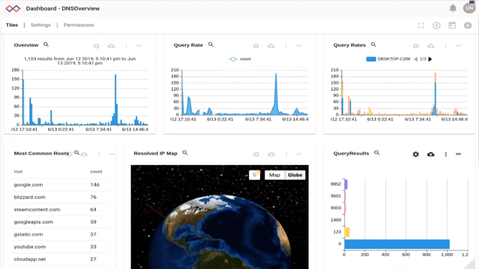Open the notifications bell

(x=453, y=9)
